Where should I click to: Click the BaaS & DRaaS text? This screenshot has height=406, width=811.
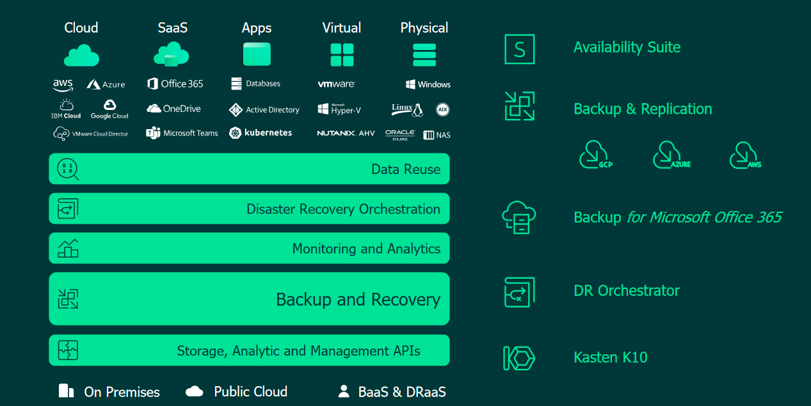tap(402, 392)
